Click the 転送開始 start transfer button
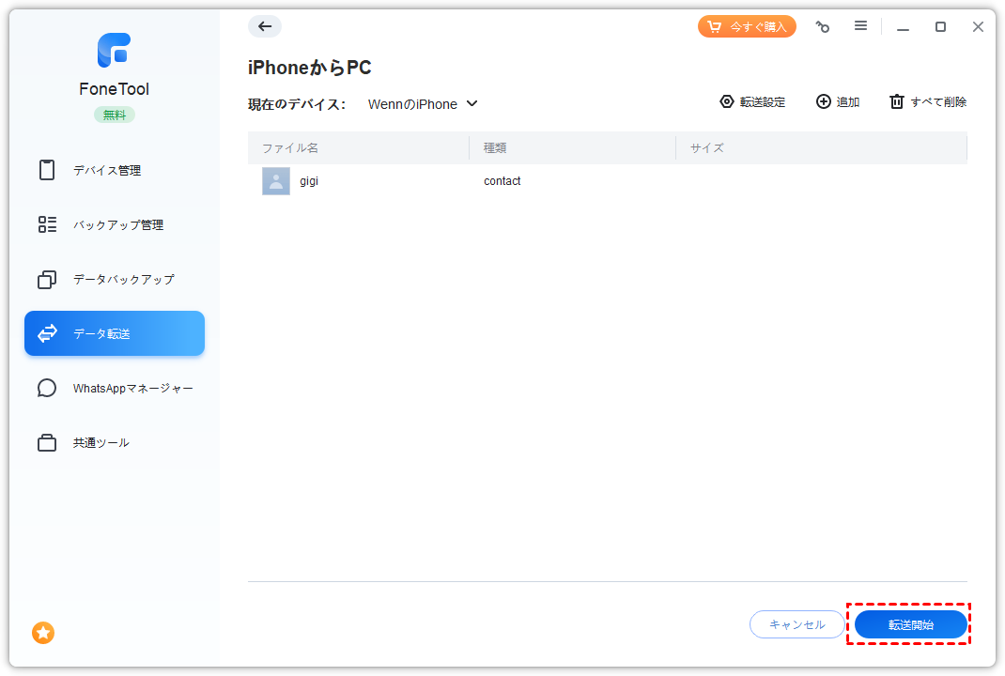 pyautogui.click(x=910, y=624)
